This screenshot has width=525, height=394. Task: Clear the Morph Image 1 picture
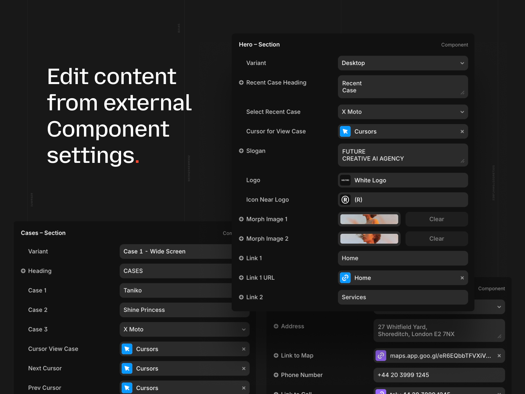pyautogui.click(x=436, y=219)
